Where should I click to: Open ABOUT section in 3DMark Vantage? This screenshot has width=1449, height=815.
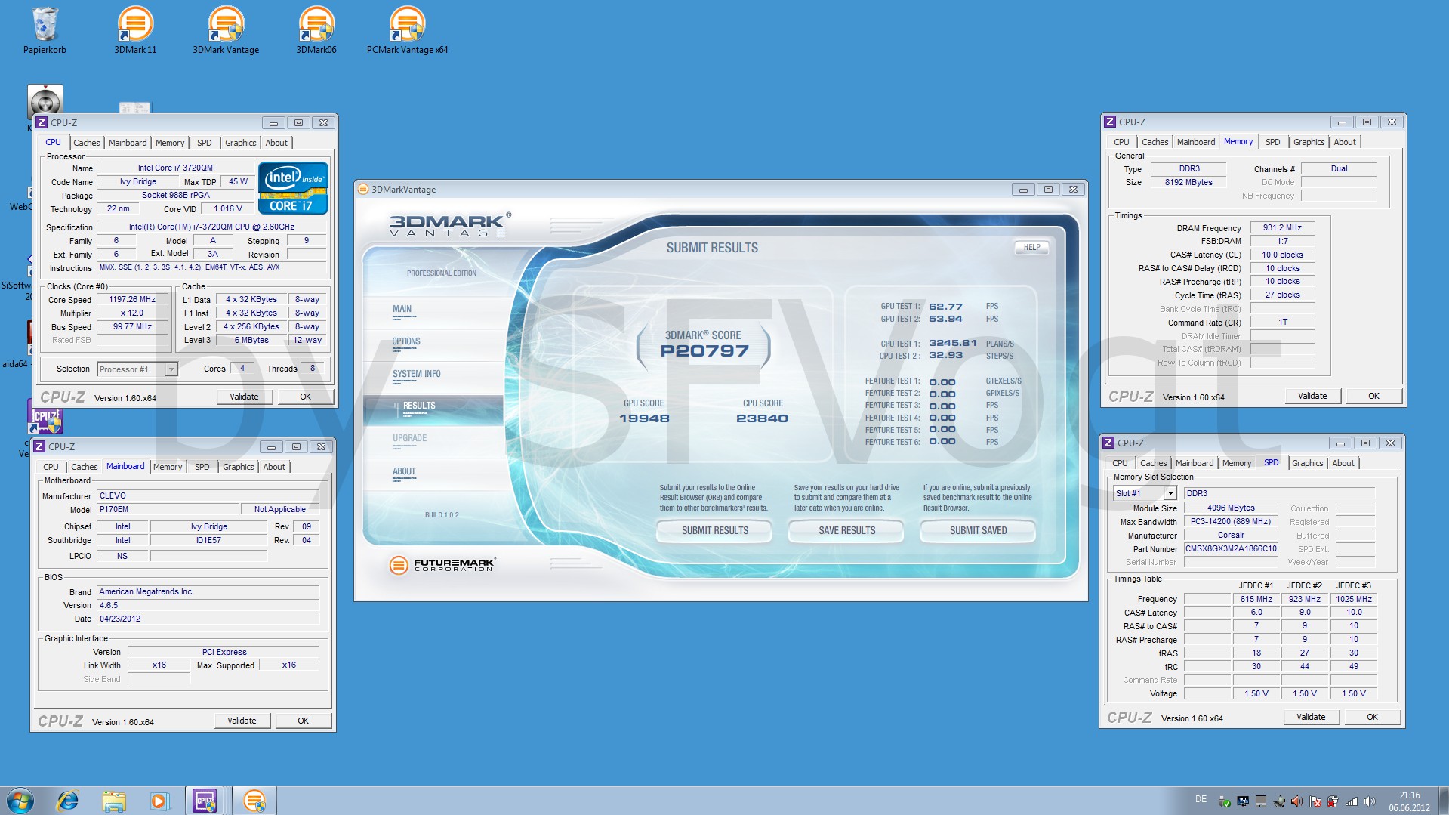pyautogui.click(x=404, y=471)
